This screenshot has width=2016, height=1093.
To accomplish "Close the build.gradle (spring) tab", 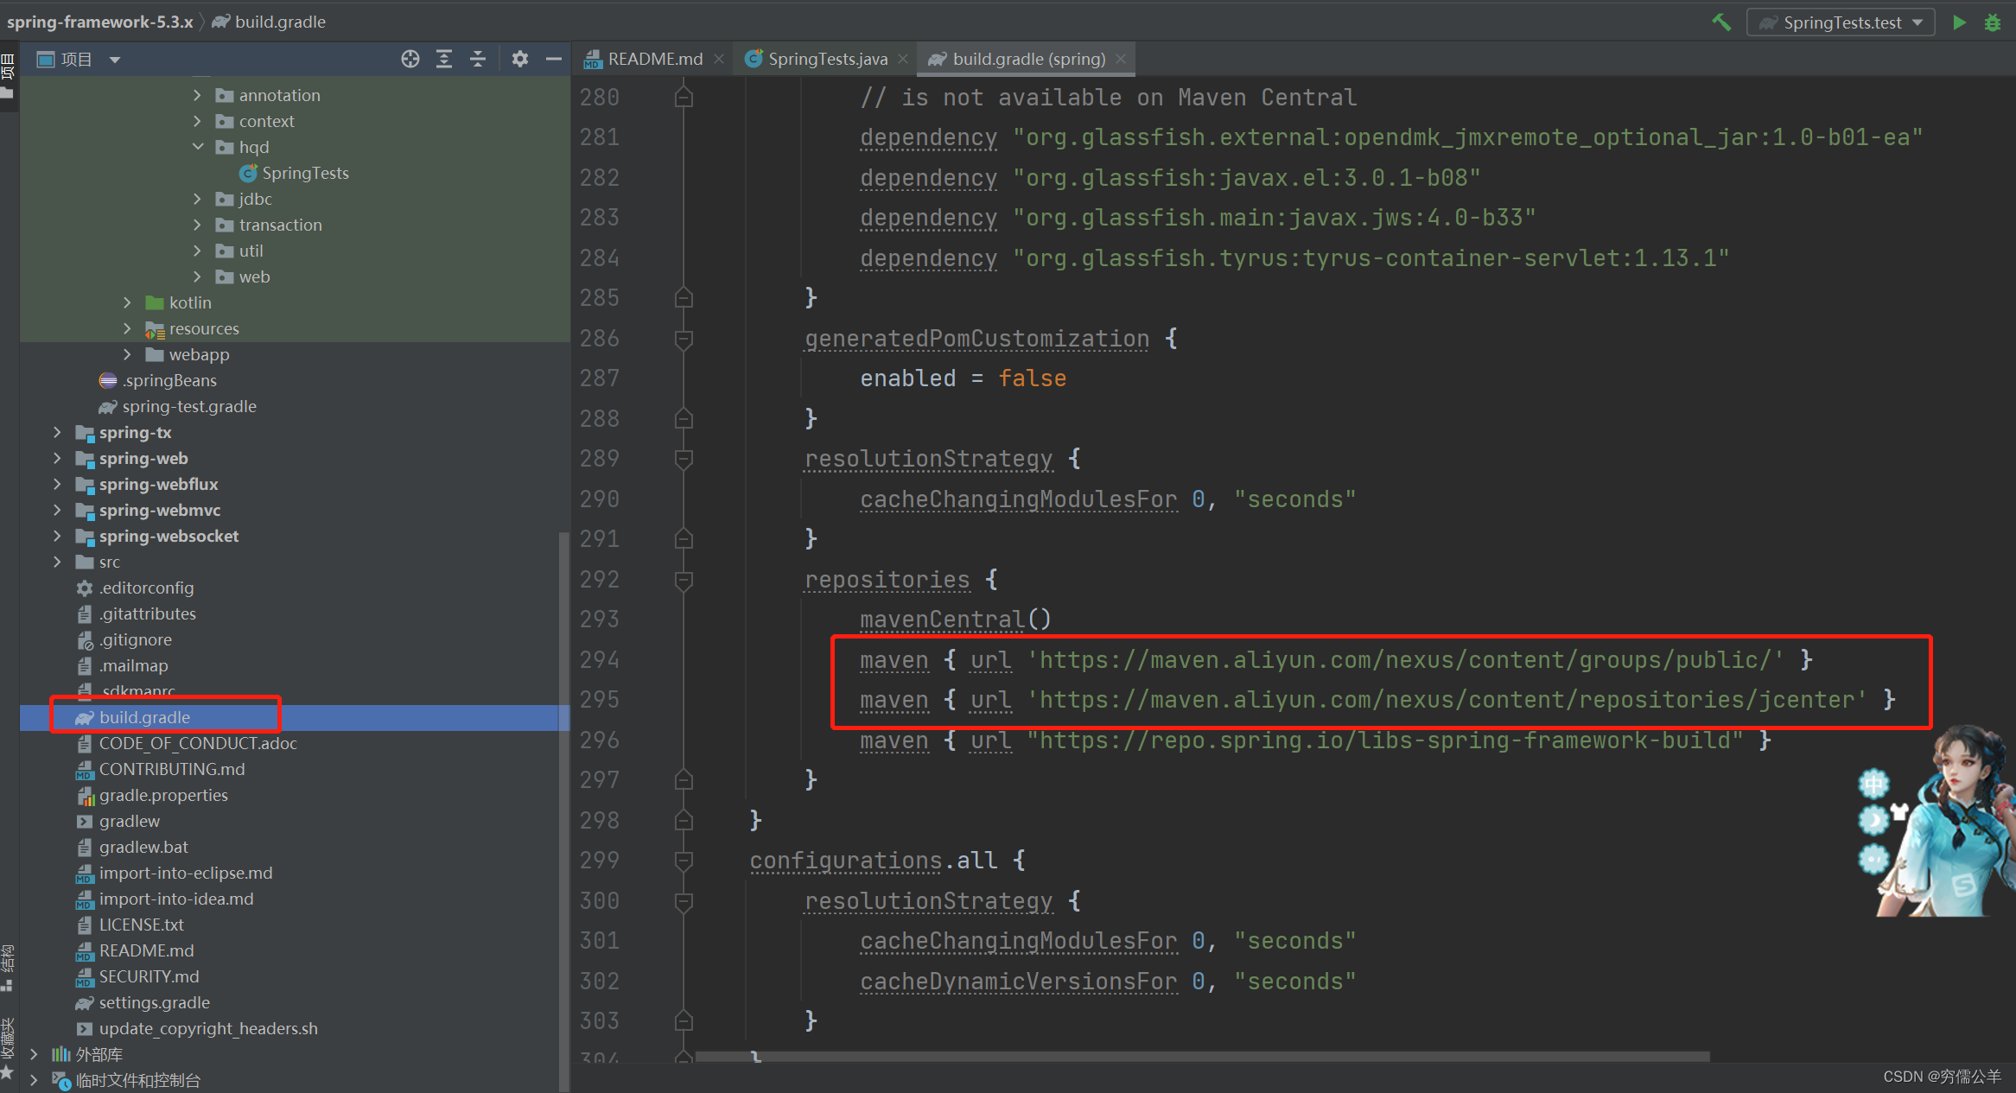I will (x=1121, y=59).
